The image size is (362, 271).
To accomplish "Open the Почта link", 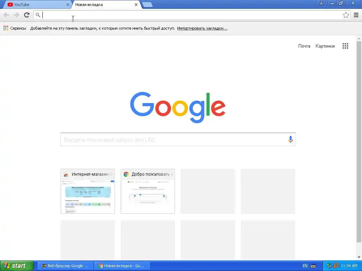I will coord(304,46).
